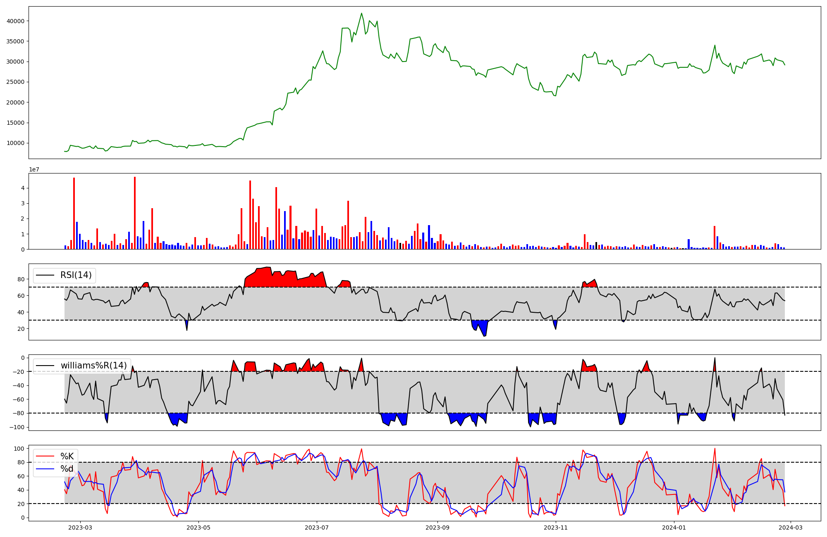Image resolution: width=827 pixels, height=537 pixels.
Task: Click the 2023-05 x-axis date label
Action: coord(198,527)
